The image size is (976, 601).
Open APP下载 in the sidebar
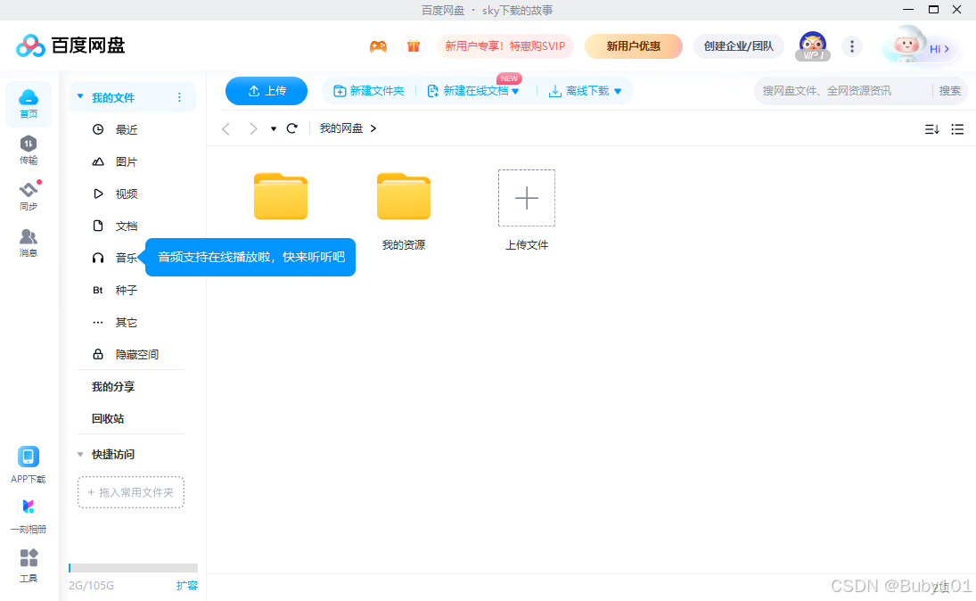coord(28,465)
